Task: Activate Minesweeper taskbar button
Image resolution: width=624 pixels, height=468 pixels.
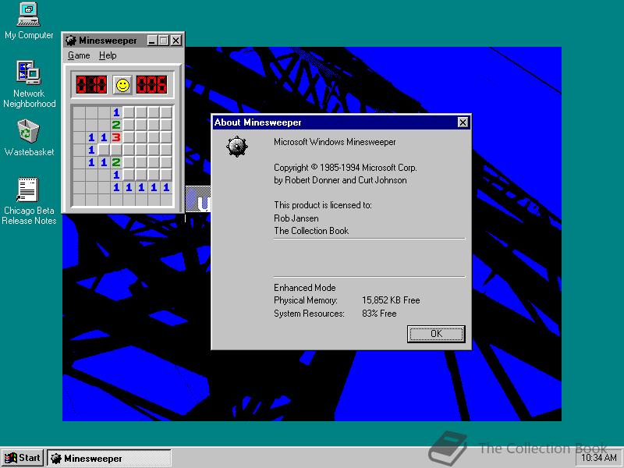Action: (x=109, y=459)
